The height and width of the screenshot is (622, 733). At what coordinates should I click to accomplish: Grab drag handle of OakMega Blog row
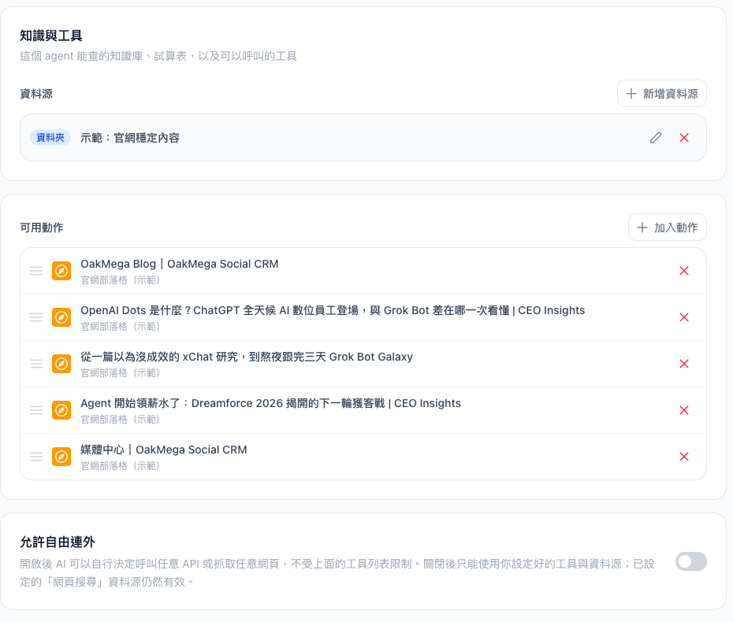coord(36,271)
